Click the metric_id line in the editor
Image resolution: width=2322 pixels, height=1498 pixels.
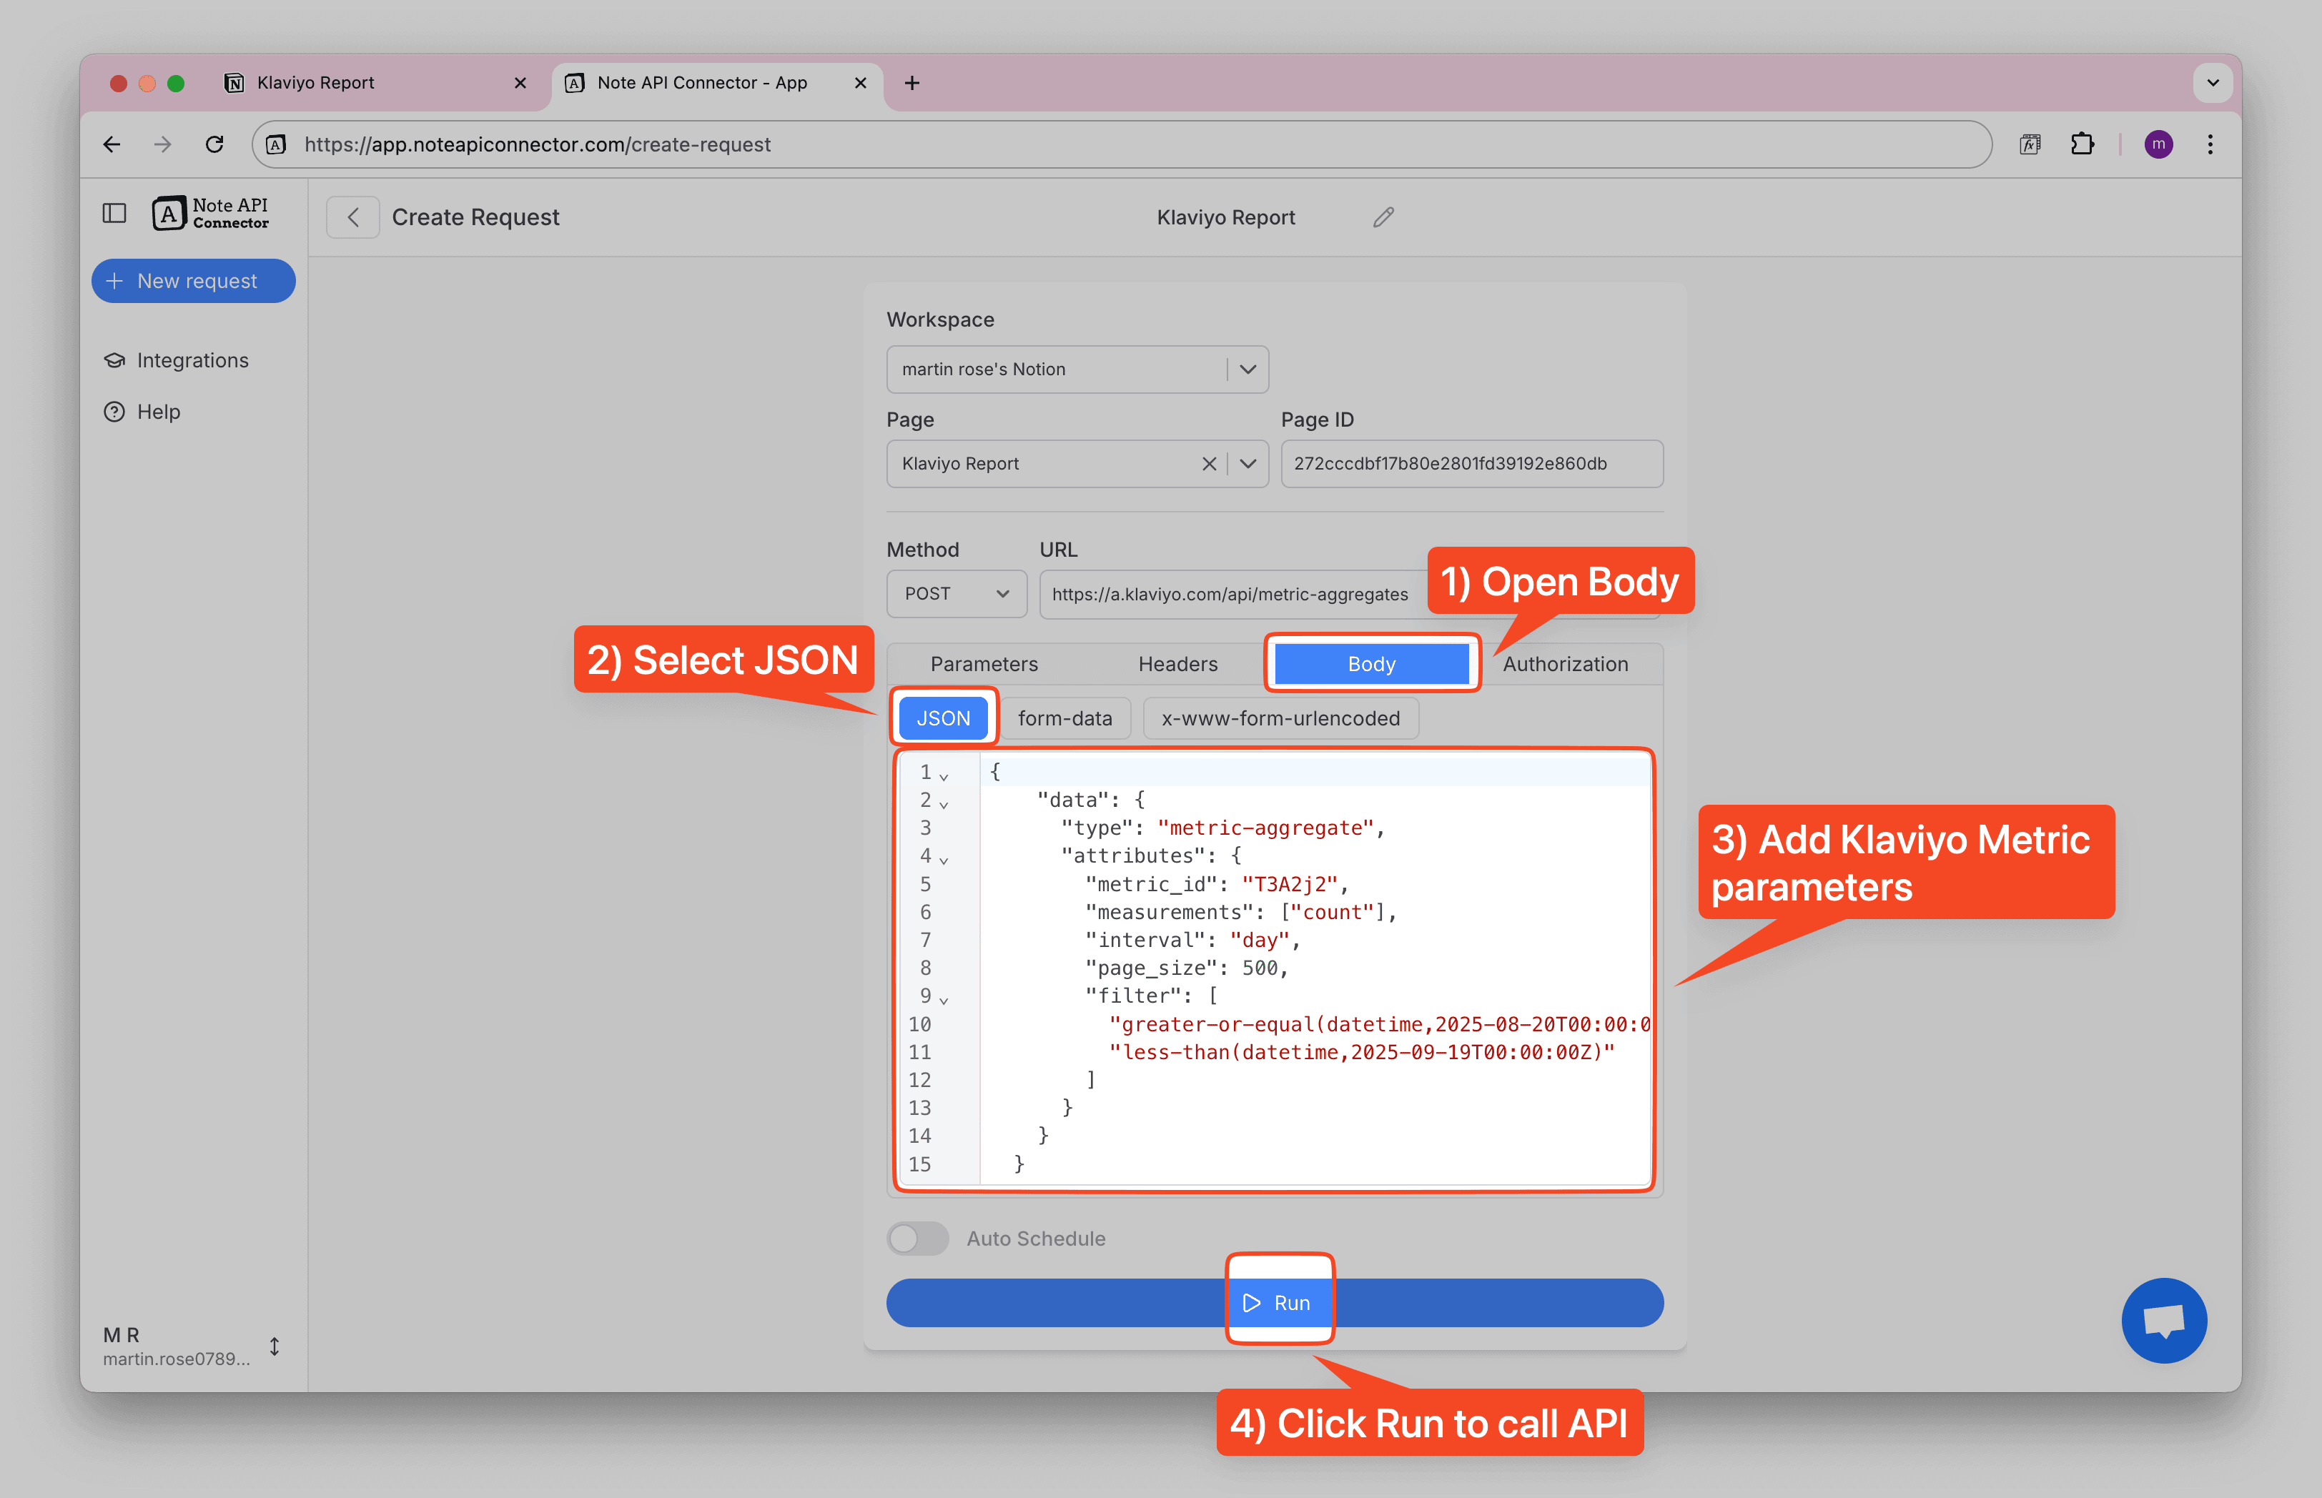[x=1217, y=884]
